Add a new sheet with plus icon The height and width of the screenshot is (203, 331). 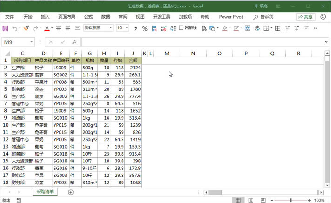(71, 192)
